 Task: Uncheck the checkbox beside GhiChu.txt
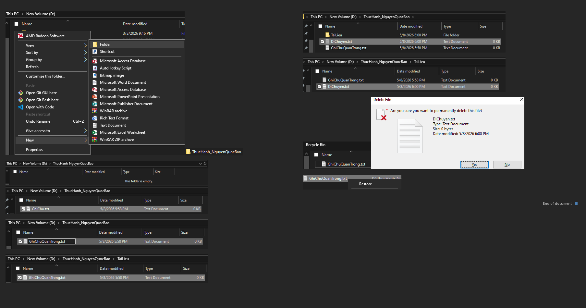coord(23,209)
